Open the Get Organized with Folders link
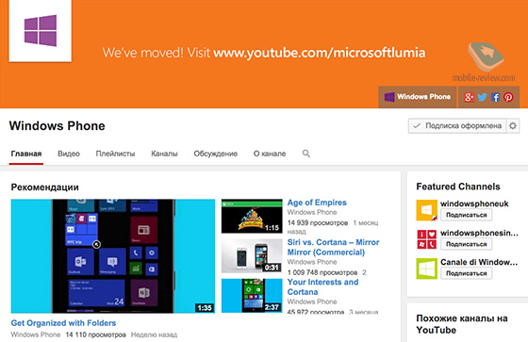The image size is (528, 342). pyautogui.click(x=64, y=323)
